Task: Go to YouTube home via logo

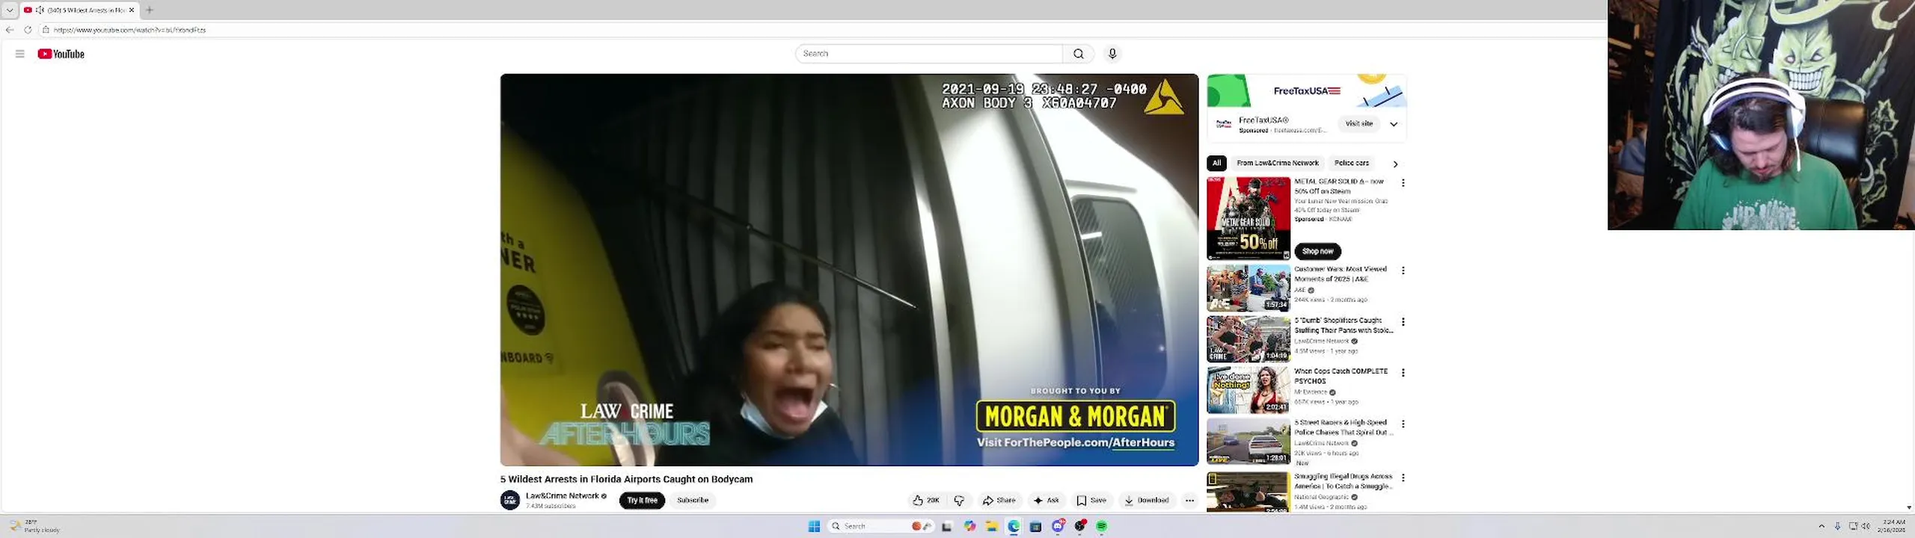Action: [x=61, y=54]
